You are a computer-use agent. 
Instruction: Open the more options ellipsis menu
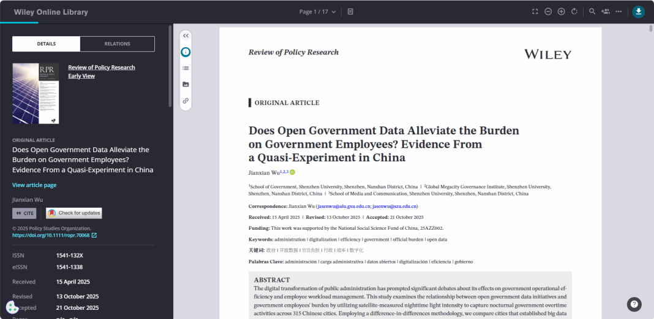click(x=619, y=12)
